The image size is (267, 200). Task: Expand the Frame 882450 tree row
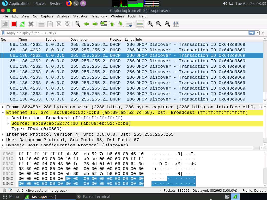coord(3,107)
